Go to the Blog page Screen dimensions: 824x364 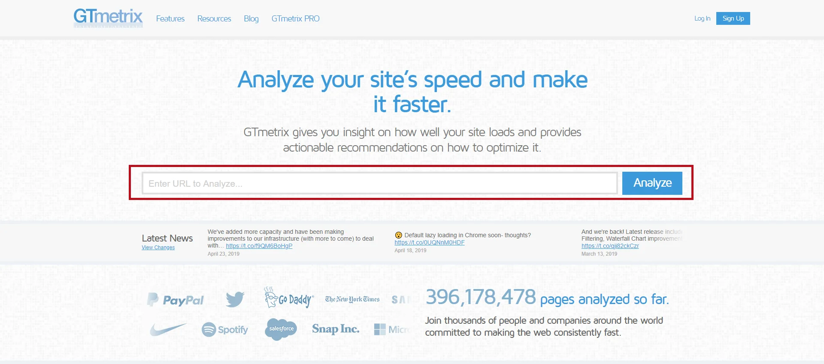pos(251,19)
